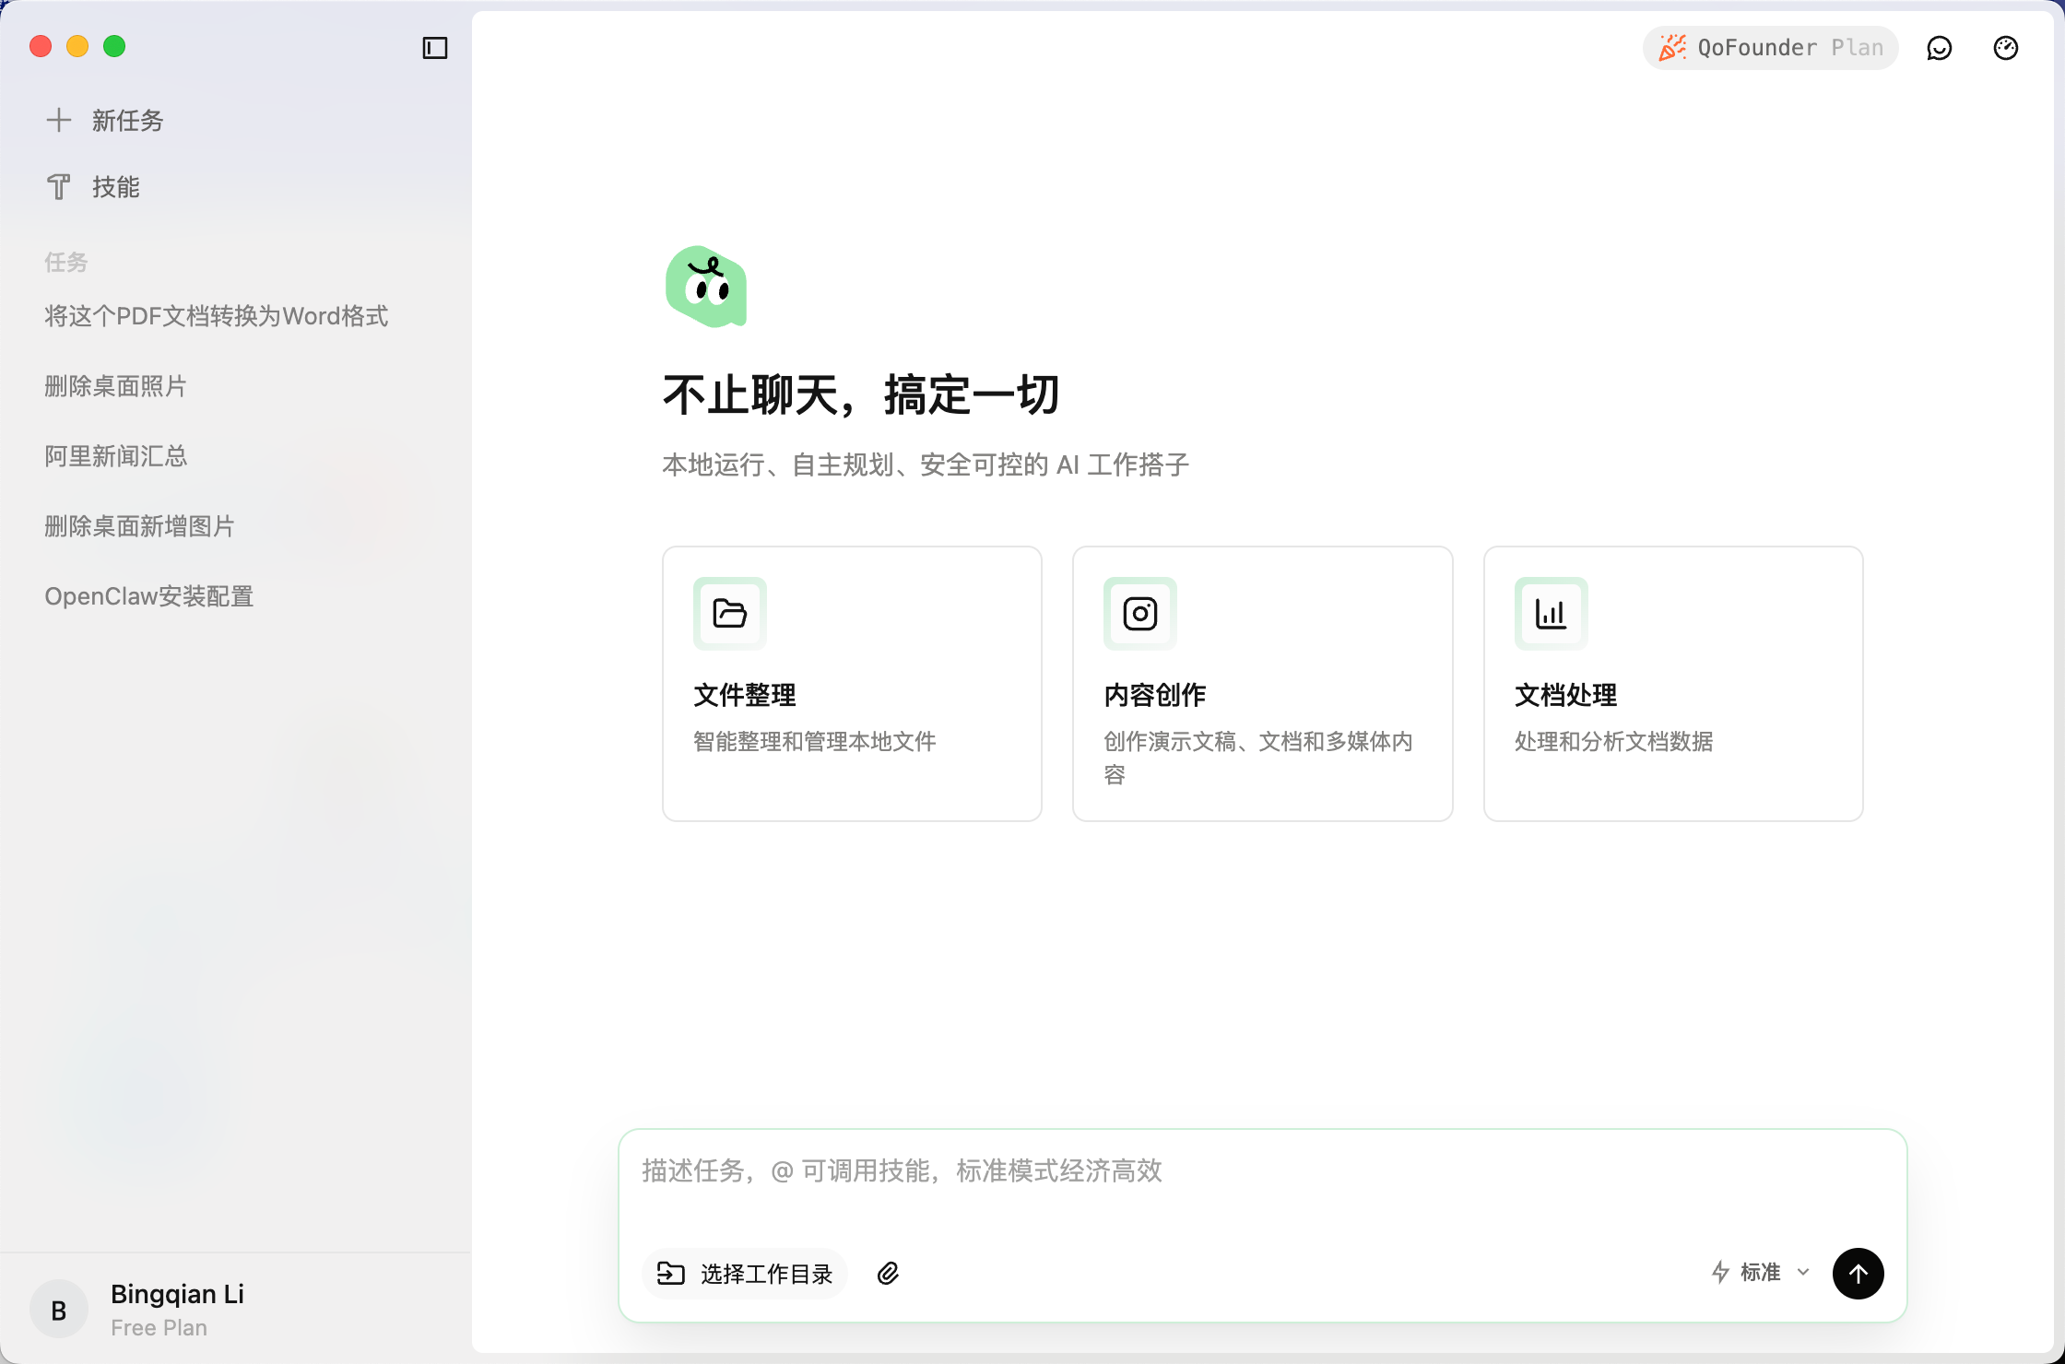The width and height of the screenshot is (2065, 1364).
Task: Click the lightning bolt mode icon
Action: click(x=1720, y=1273)
